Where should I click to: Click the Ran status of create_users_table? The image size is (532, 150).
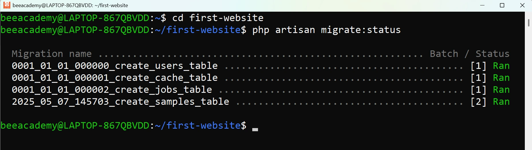click(501, 66)
